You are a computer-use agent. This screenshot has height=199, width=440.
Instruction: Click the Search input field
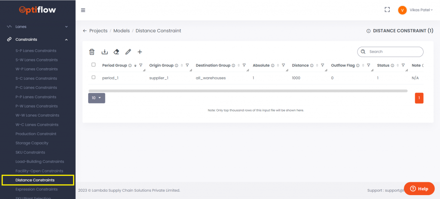(394, 51)
